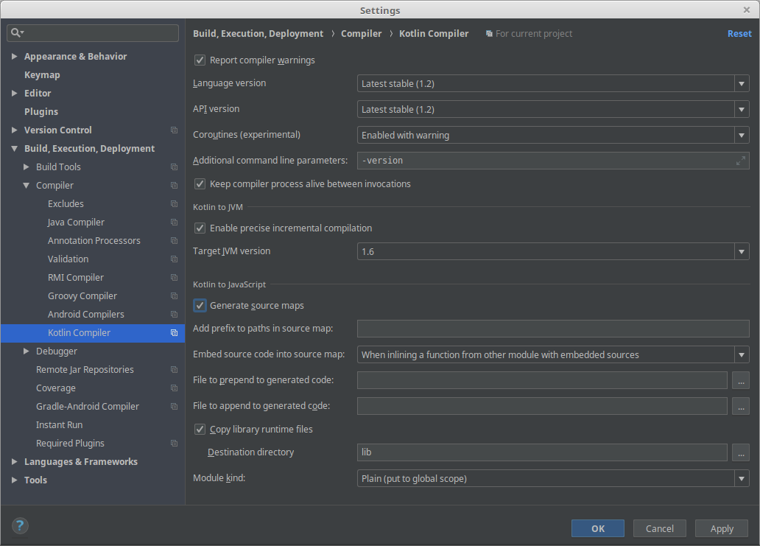
Task: Click project-level icon beside Required Plugins
Action: (174, 443)
